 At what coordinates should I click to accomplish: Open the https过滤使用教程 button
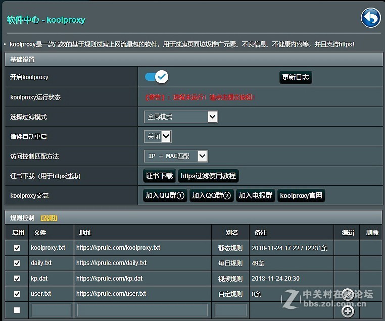pos(208,176)
